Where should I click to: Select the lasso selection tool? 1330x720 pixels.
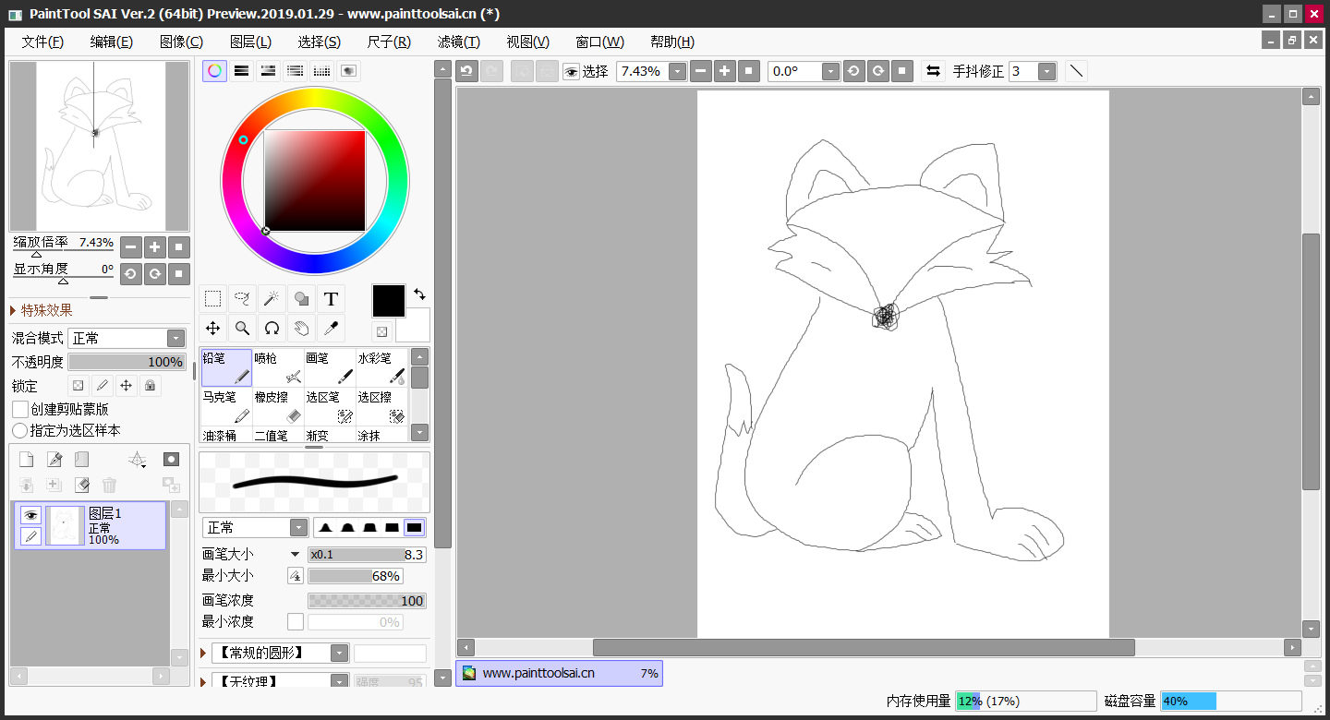point(242,299)
